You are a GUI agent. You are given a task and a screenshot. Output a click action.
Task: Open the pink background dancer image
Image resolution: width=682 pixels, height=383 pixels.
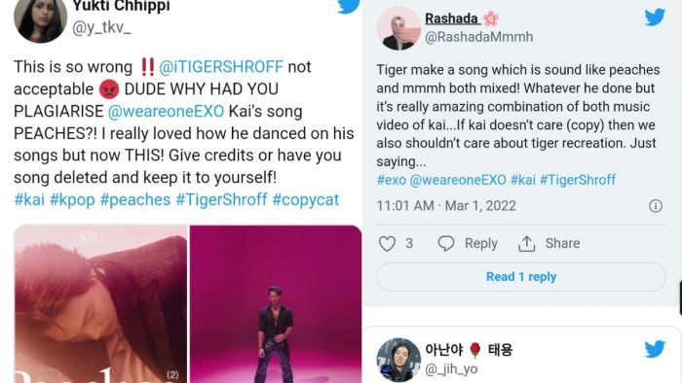pos(276,303)
